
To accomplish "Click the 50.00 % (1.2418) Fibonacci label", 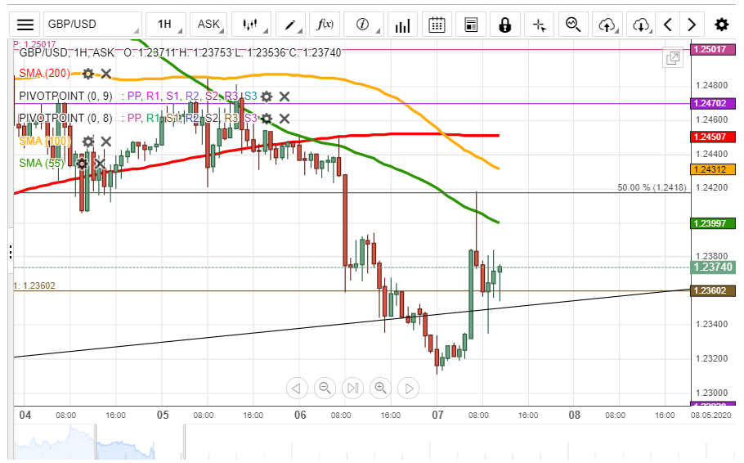I will [652, 187].
